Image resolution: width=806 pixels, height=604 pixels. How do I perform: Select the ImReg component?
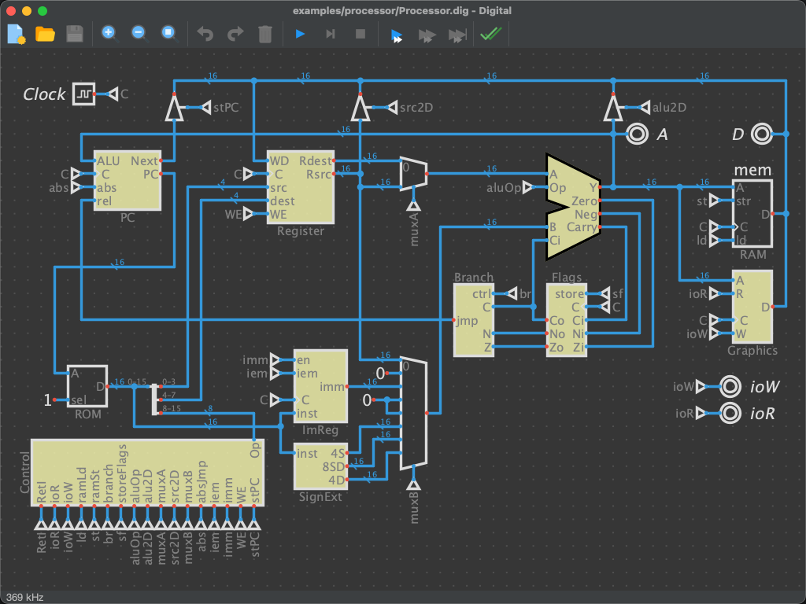pyautogui.click(x=320, y=386)
